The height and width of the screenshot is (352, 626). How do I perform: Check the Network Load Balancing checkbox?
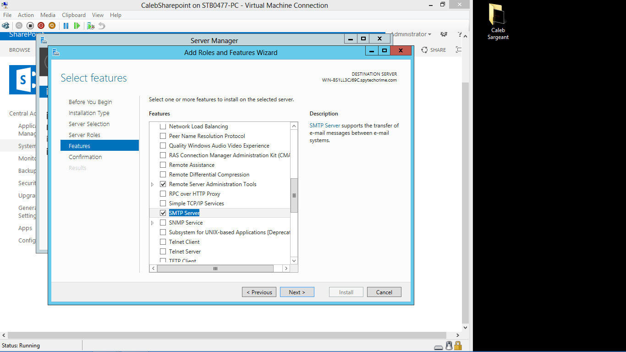click(163, 126)
